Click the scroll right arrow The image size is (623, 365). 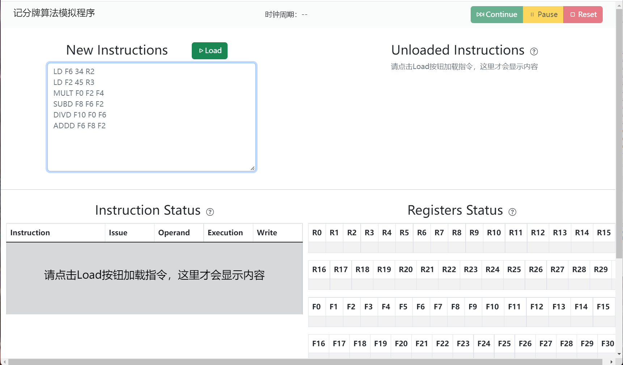tap(611, 362)
